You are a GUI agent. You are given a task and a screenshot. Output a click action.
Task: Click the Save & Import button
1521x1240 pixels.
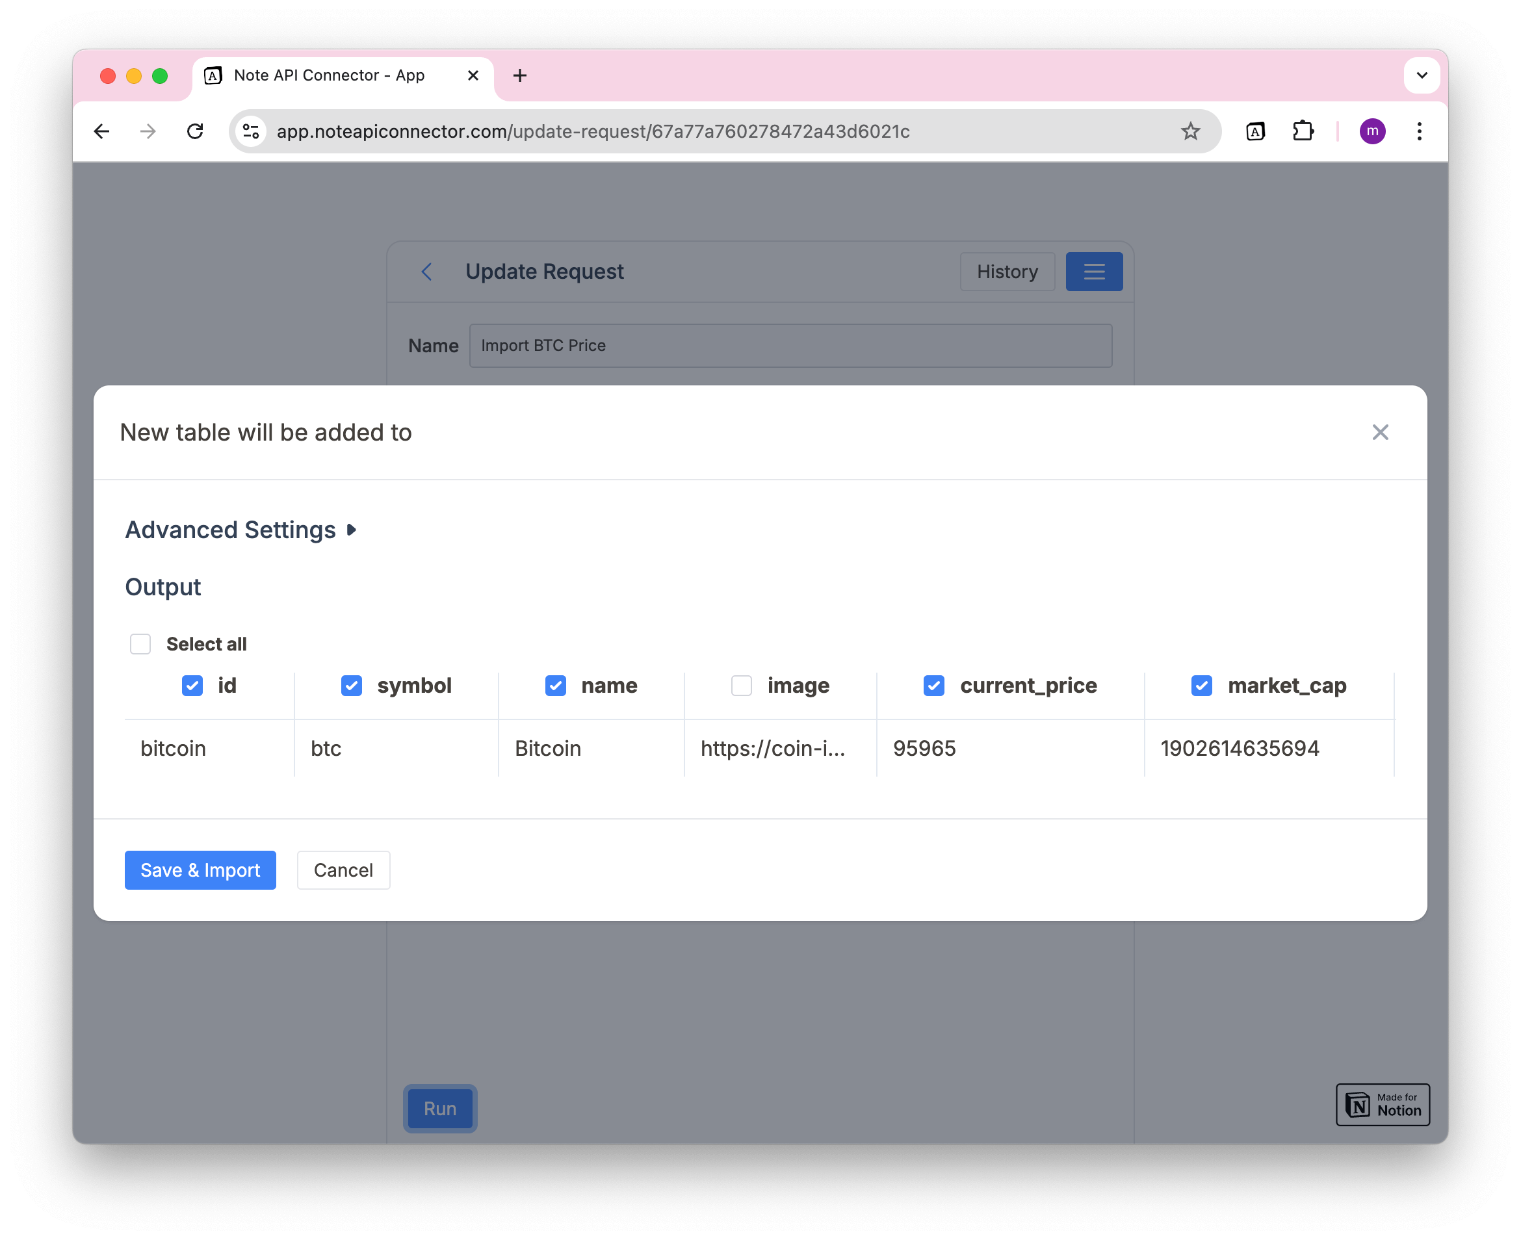[x=201, y=869]
